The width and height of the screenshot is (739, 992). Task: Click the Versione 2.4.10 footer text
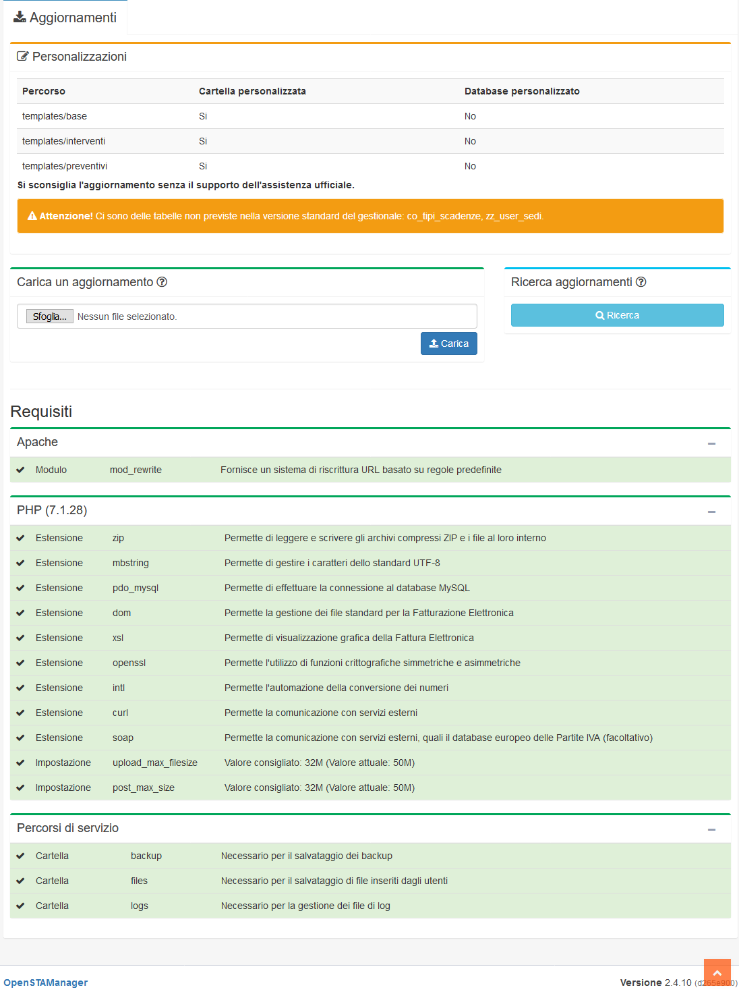pos(655,983)
